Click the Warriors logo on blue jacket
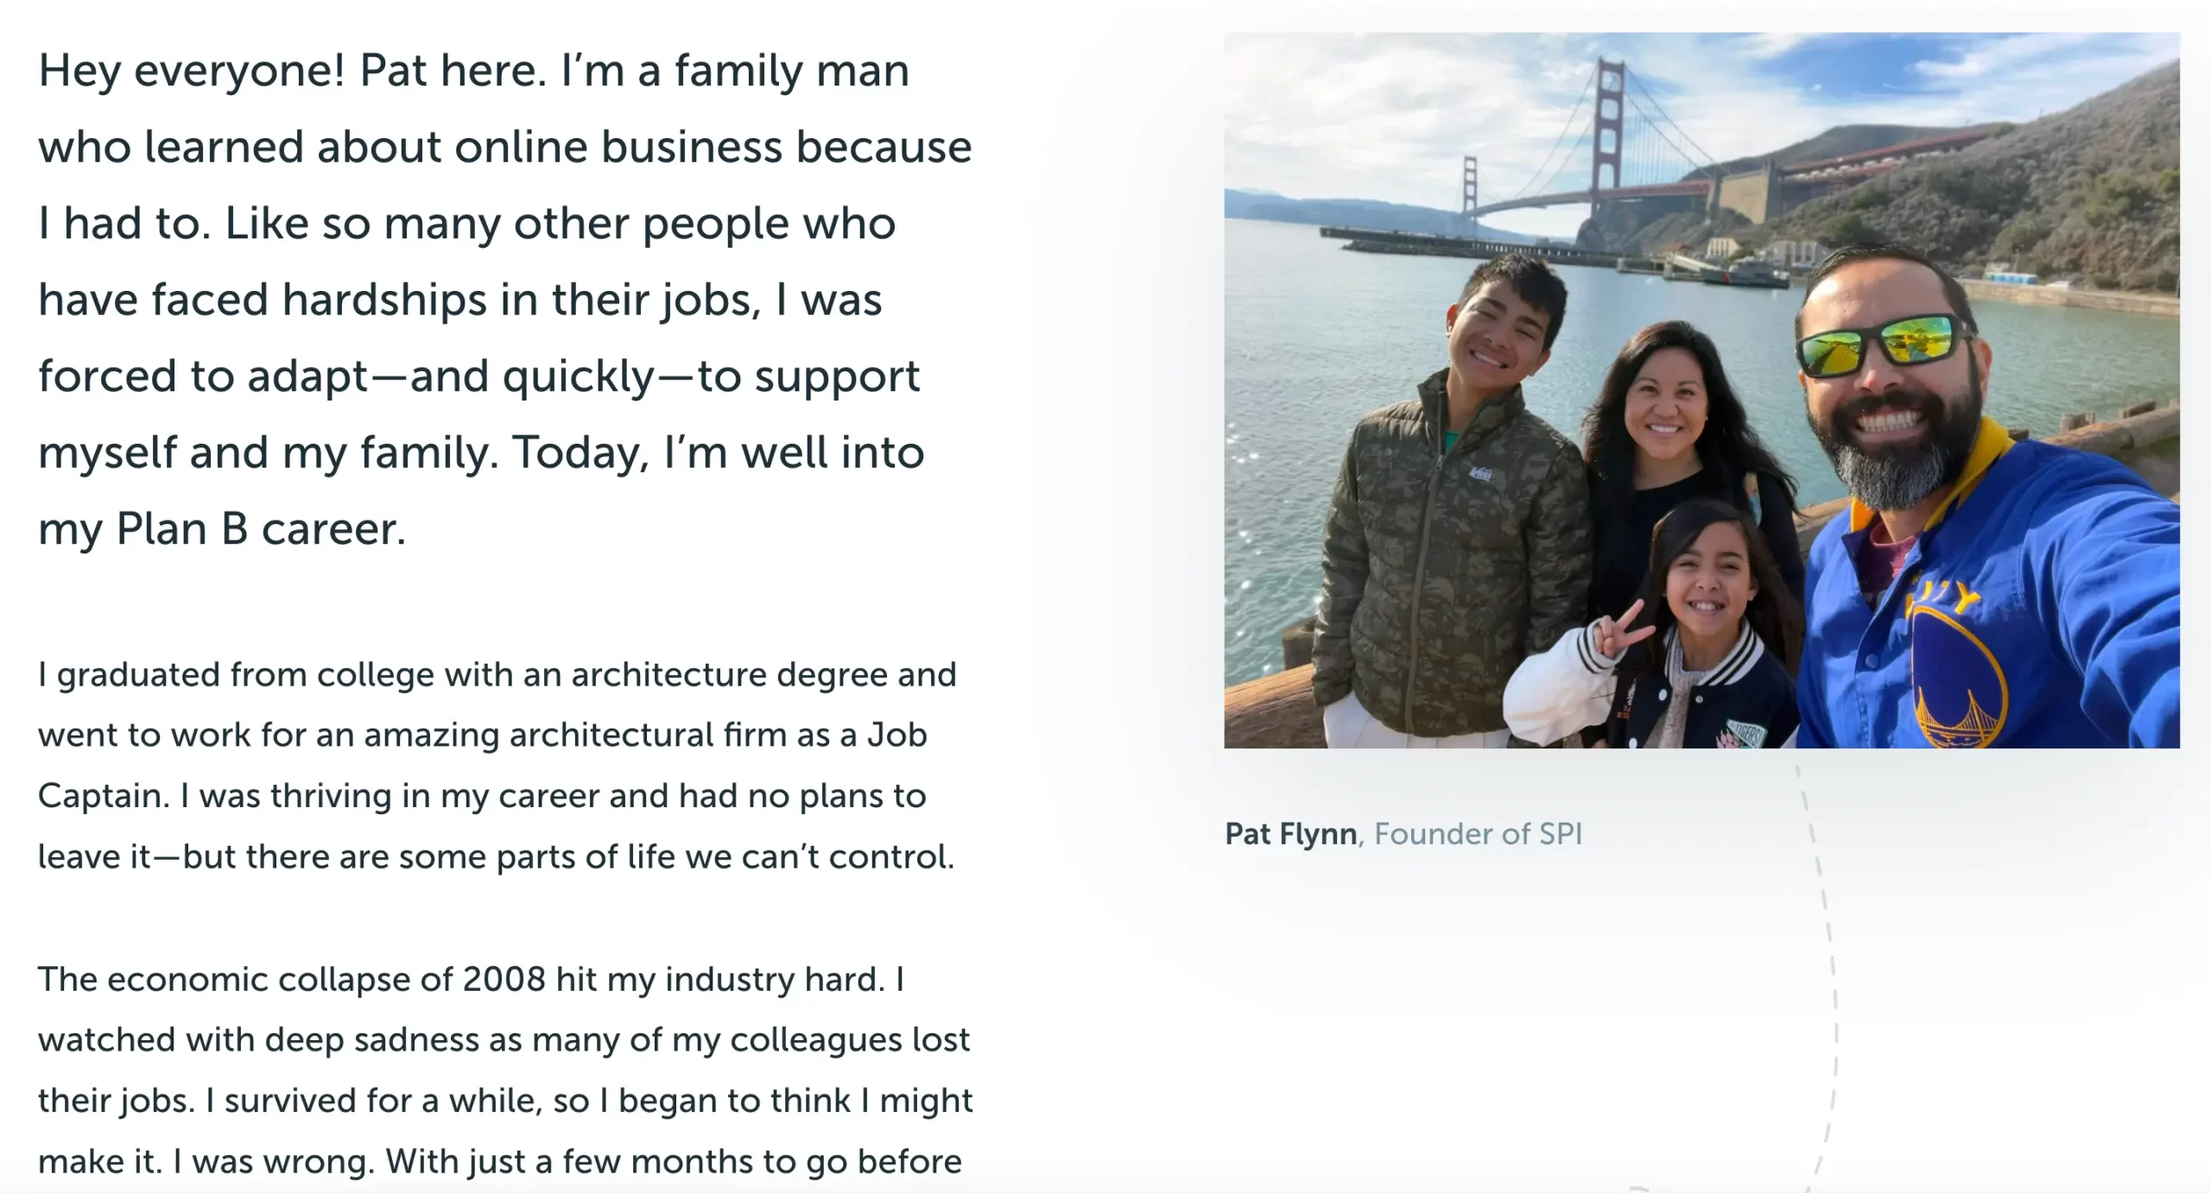Viewport: 2211px width, 1193px height. click(1958, 673)
